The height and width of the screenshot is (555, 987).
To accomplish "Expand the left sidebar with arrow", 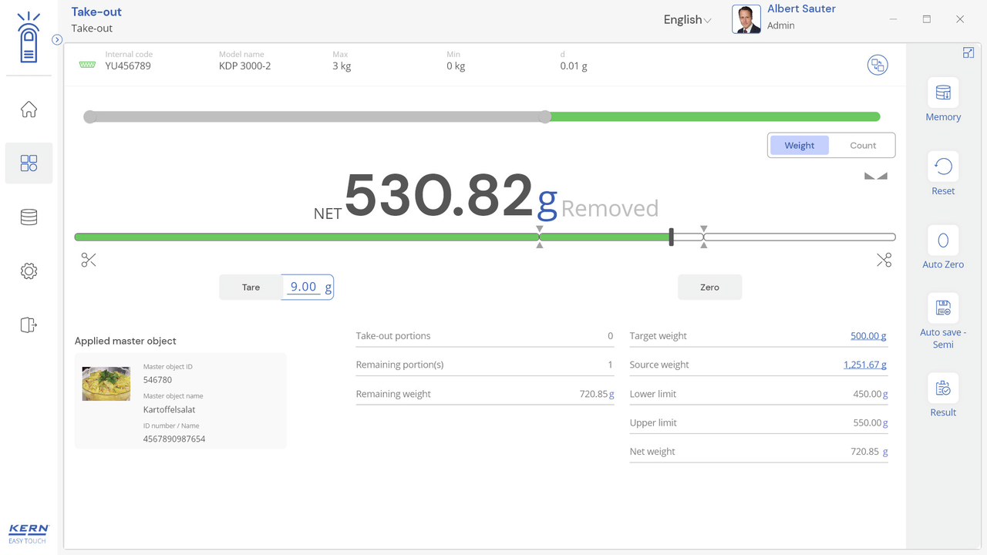I will pos(57,40).
